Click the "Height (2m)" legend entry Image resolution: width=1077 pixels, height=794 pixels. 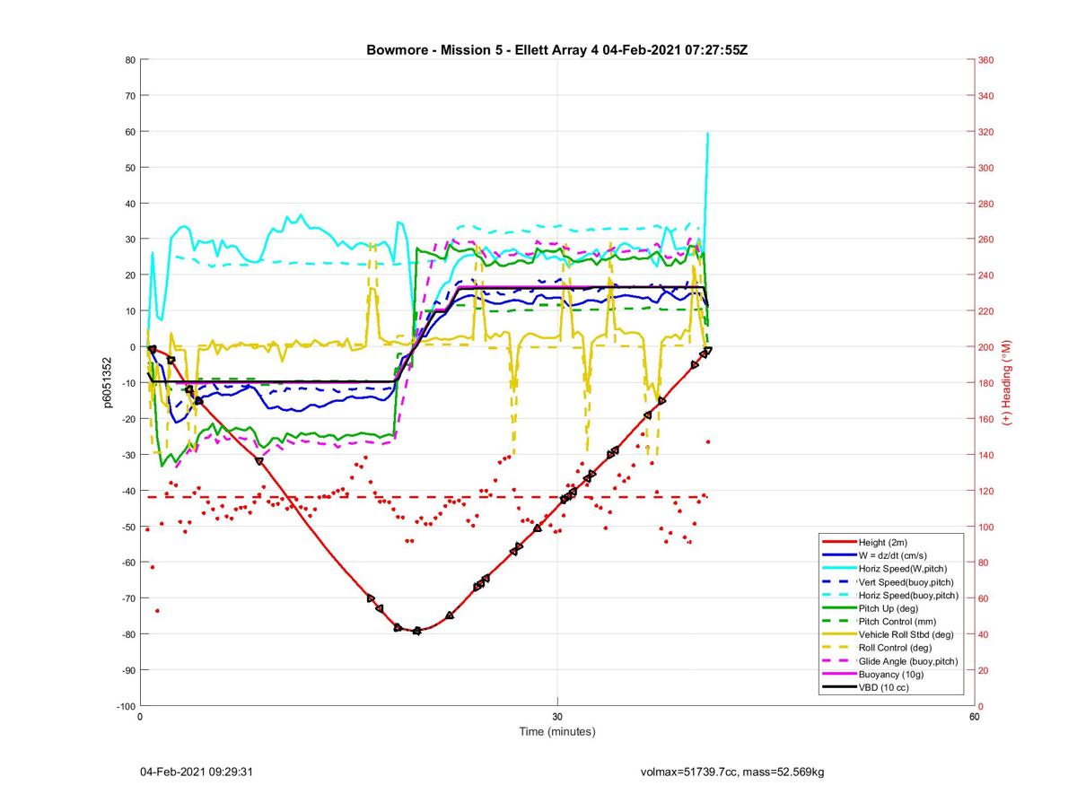883,542
